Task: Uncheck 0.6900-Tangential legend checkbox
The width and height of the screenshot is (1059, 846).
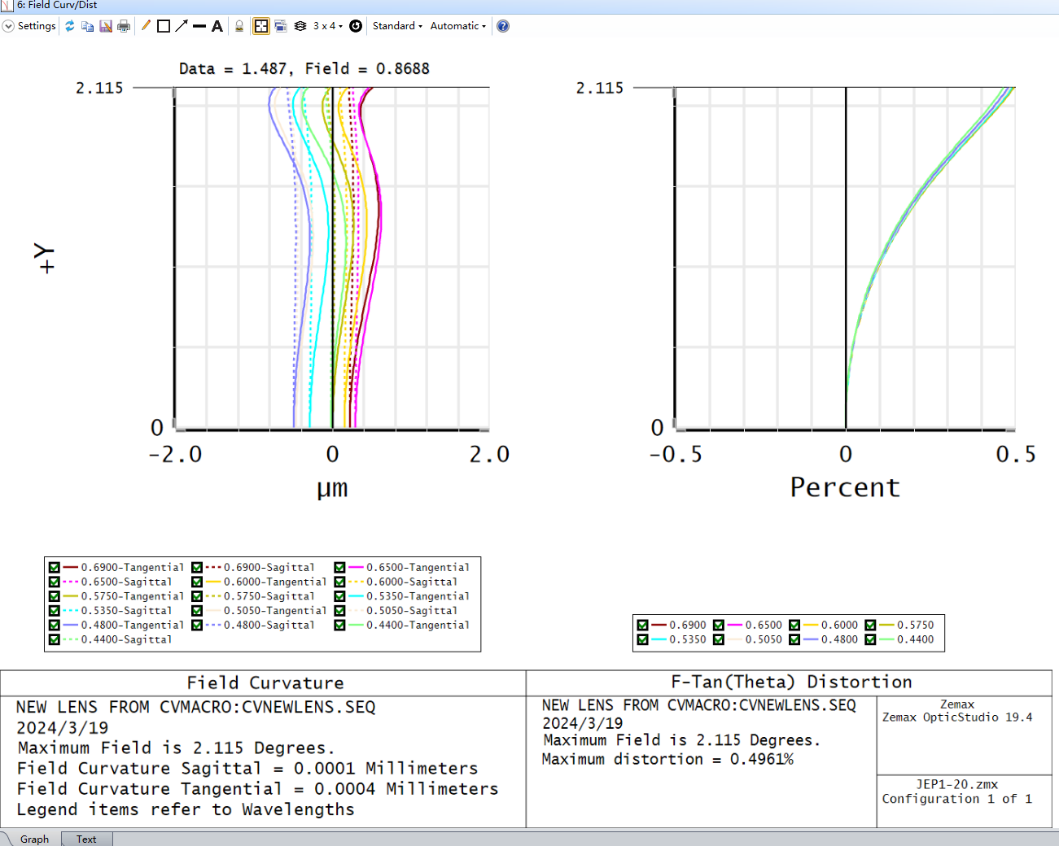Action: 55,568
